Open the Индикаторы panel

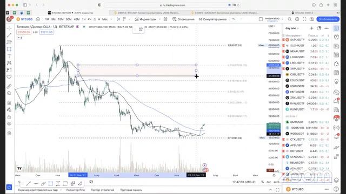145,19
